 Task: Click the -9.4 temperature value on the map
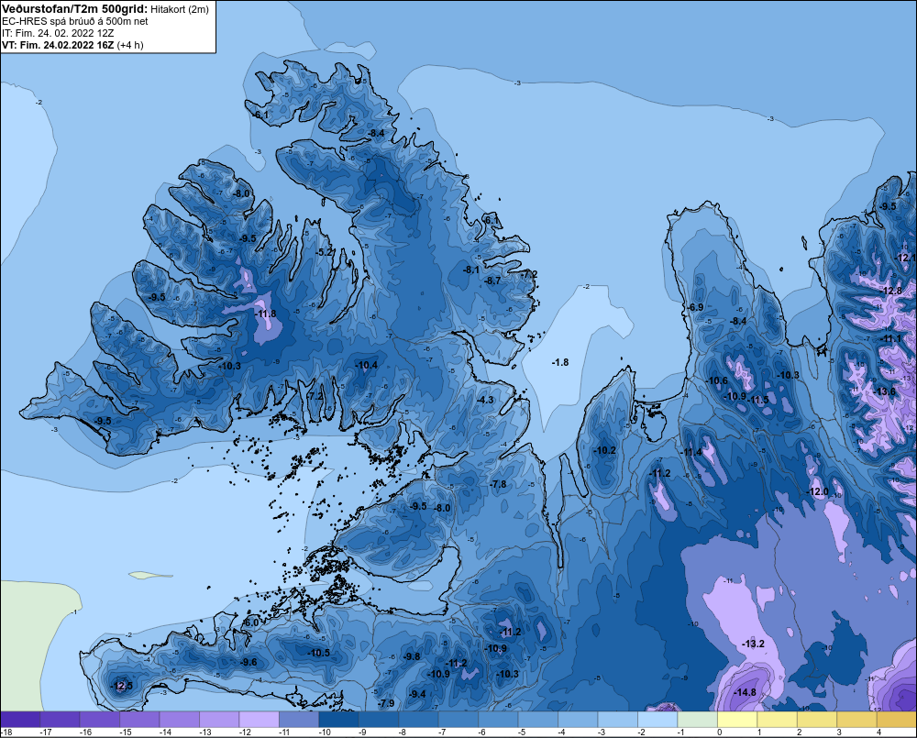coord(417,694)
